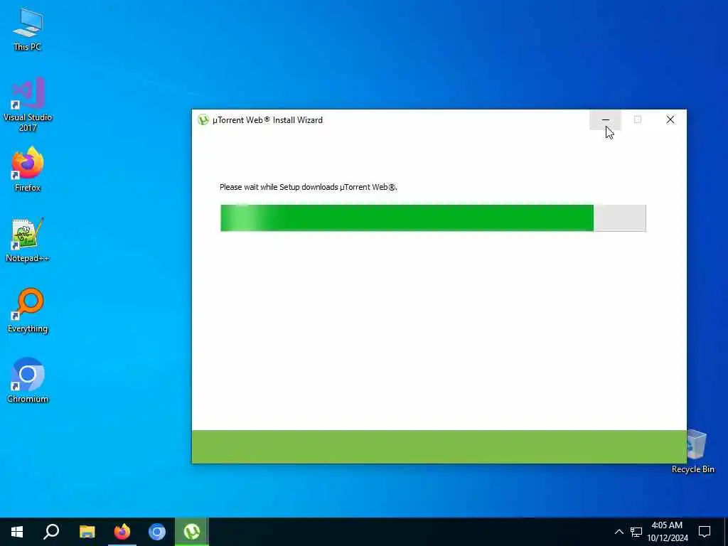728x546 pixels.
Task: Select the Notepad++ desktop shortcut
Action: point(28,240)
